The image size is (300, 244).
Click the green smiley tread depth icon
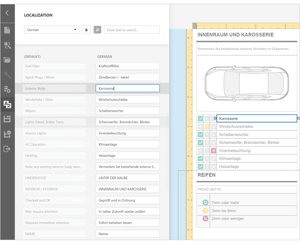tap(205, 203)
